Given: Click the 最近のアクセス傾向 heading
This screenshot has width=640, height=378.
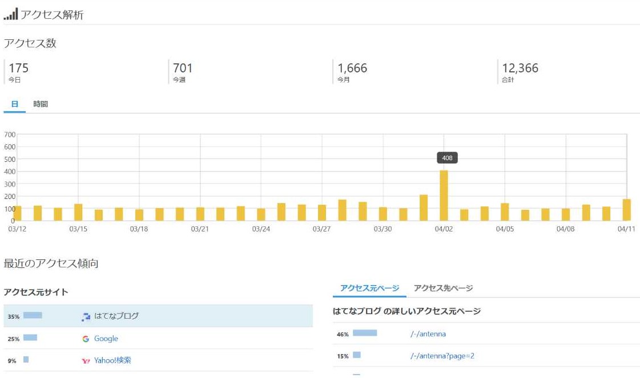Looking at the screenshot, I should 51,263.
